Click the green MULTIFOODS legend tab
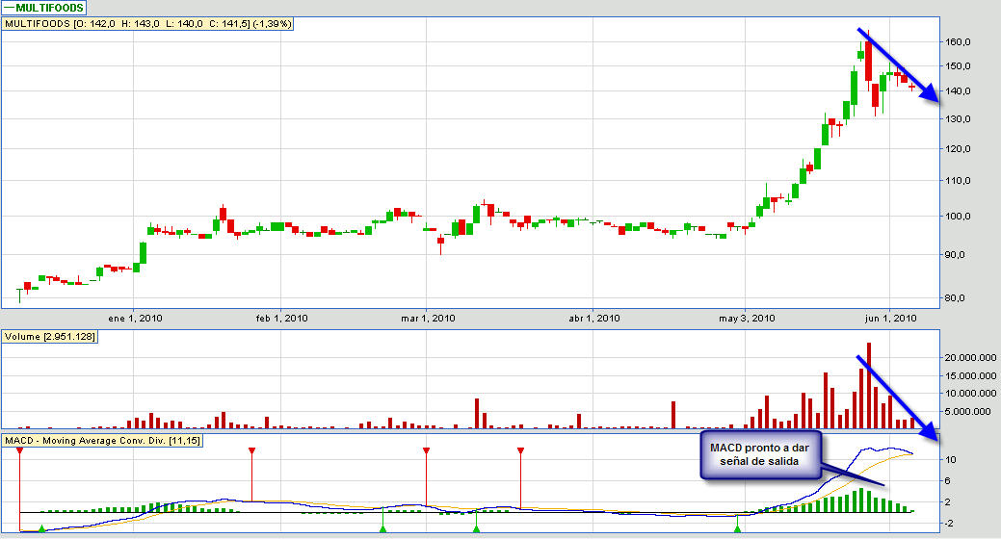This screenshot has height=539, width=1001. (43, 7)
